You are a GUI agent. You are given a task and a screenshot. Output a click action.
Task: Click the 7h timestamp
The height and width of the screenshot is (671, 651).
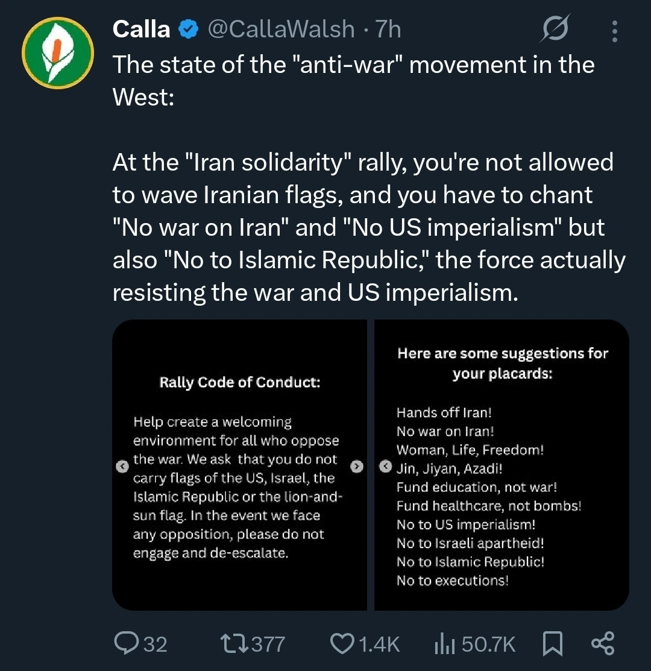click(x=388, y=29)
